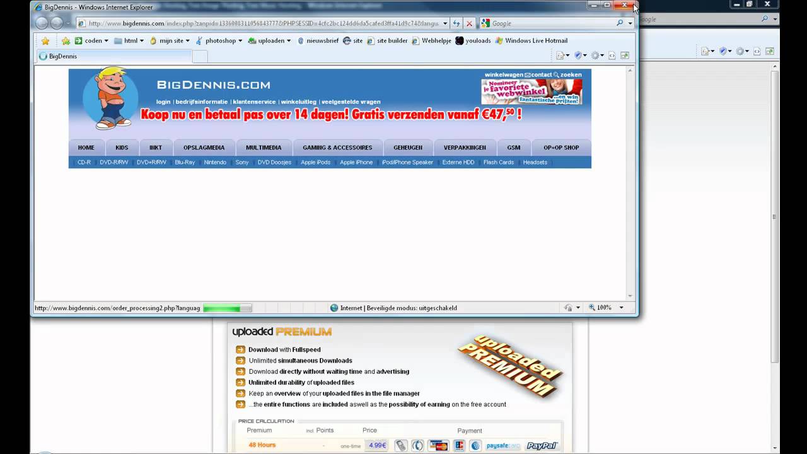Image resolution: width=807 pixels, height=454 pixels.
Task: Expand the coden favorites folder dropdown
Action: [x=106, y=41]
